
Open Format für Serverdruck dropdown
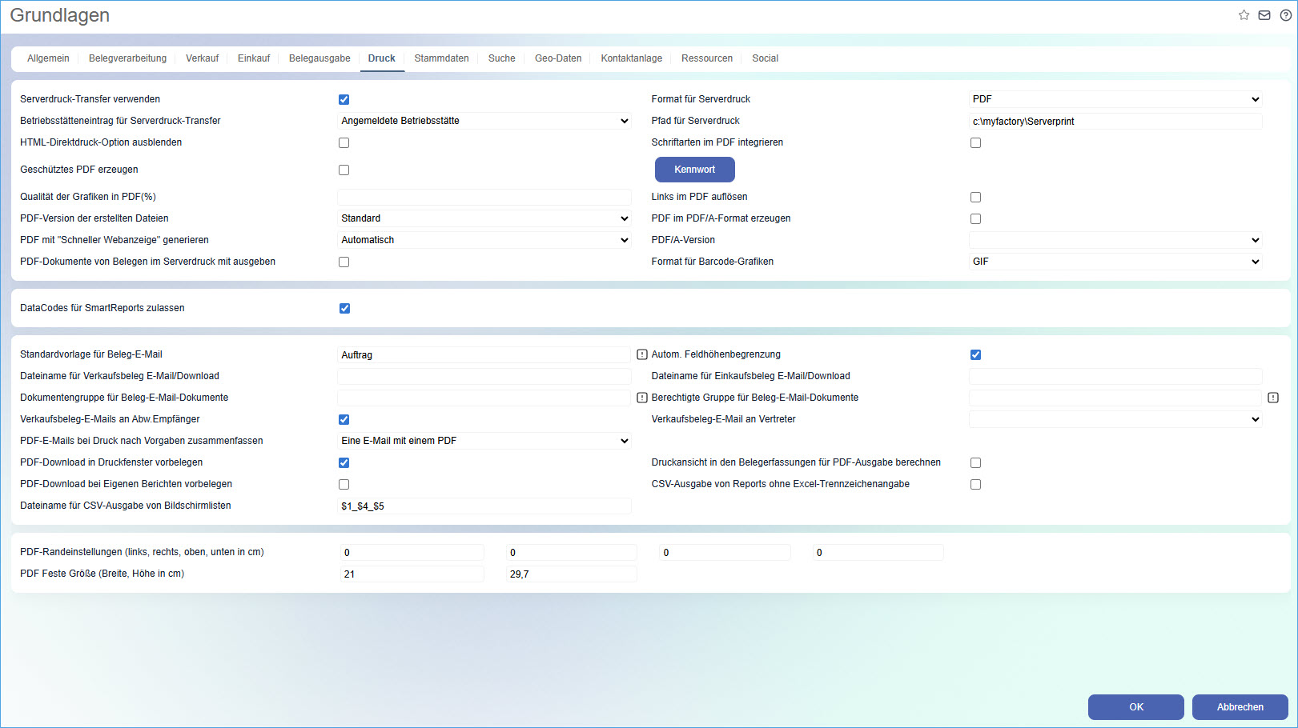(x=1115, y=99)
